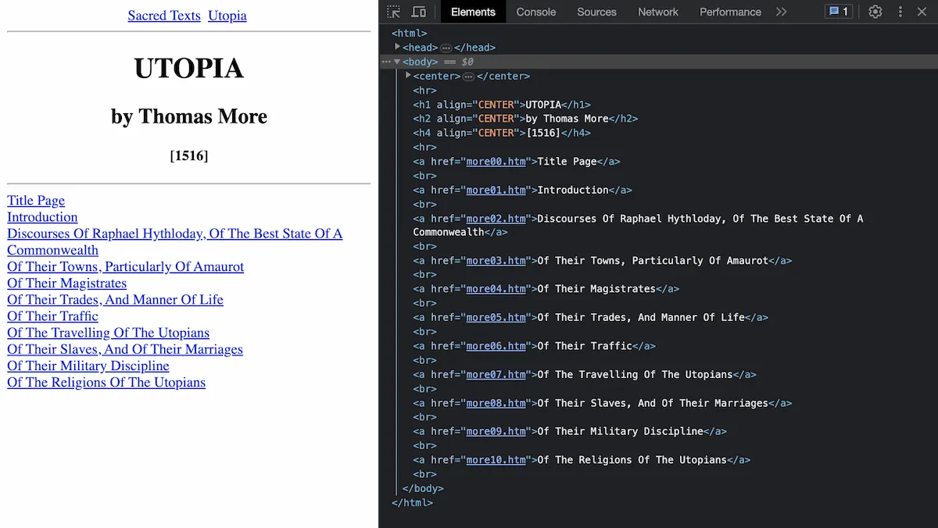This screenshot has width=938, height=528.
Task: Click more08.htm href in DevTools
Action: point(496,403)
